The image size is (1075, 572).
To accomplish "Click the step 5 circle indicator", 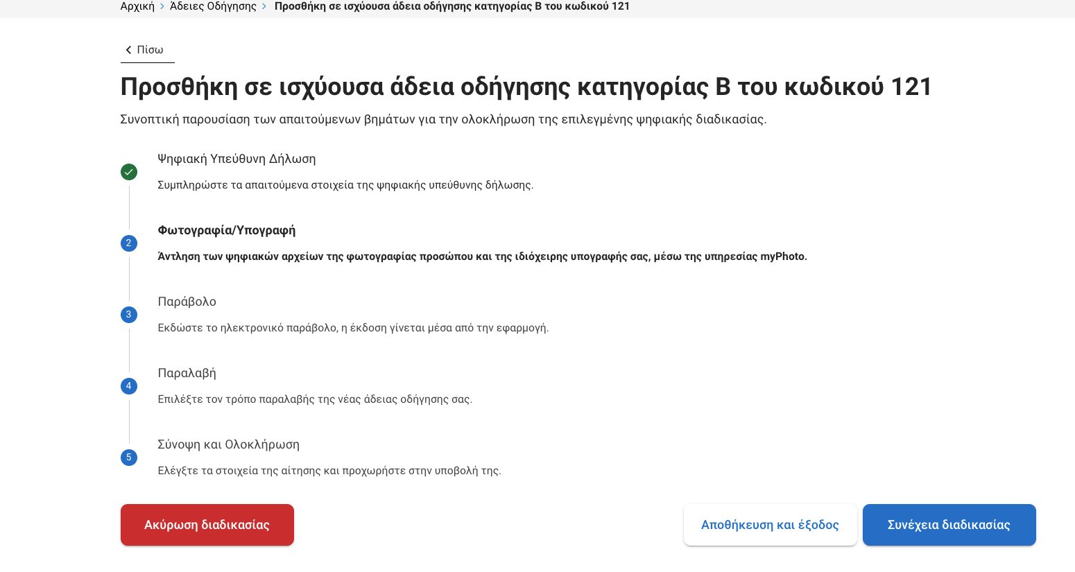I will [129, 458].
